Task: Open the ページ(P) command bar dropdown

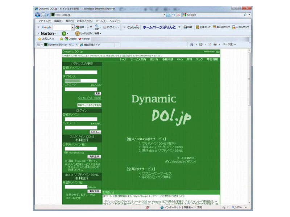Action: click(x=229, y=44)
